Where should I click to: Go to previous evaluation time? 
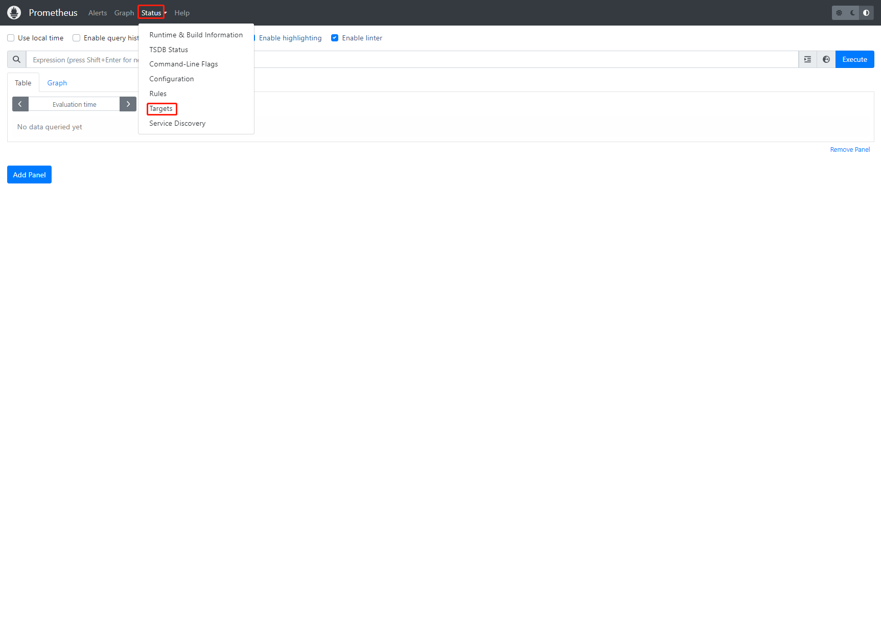coord(20,104)
